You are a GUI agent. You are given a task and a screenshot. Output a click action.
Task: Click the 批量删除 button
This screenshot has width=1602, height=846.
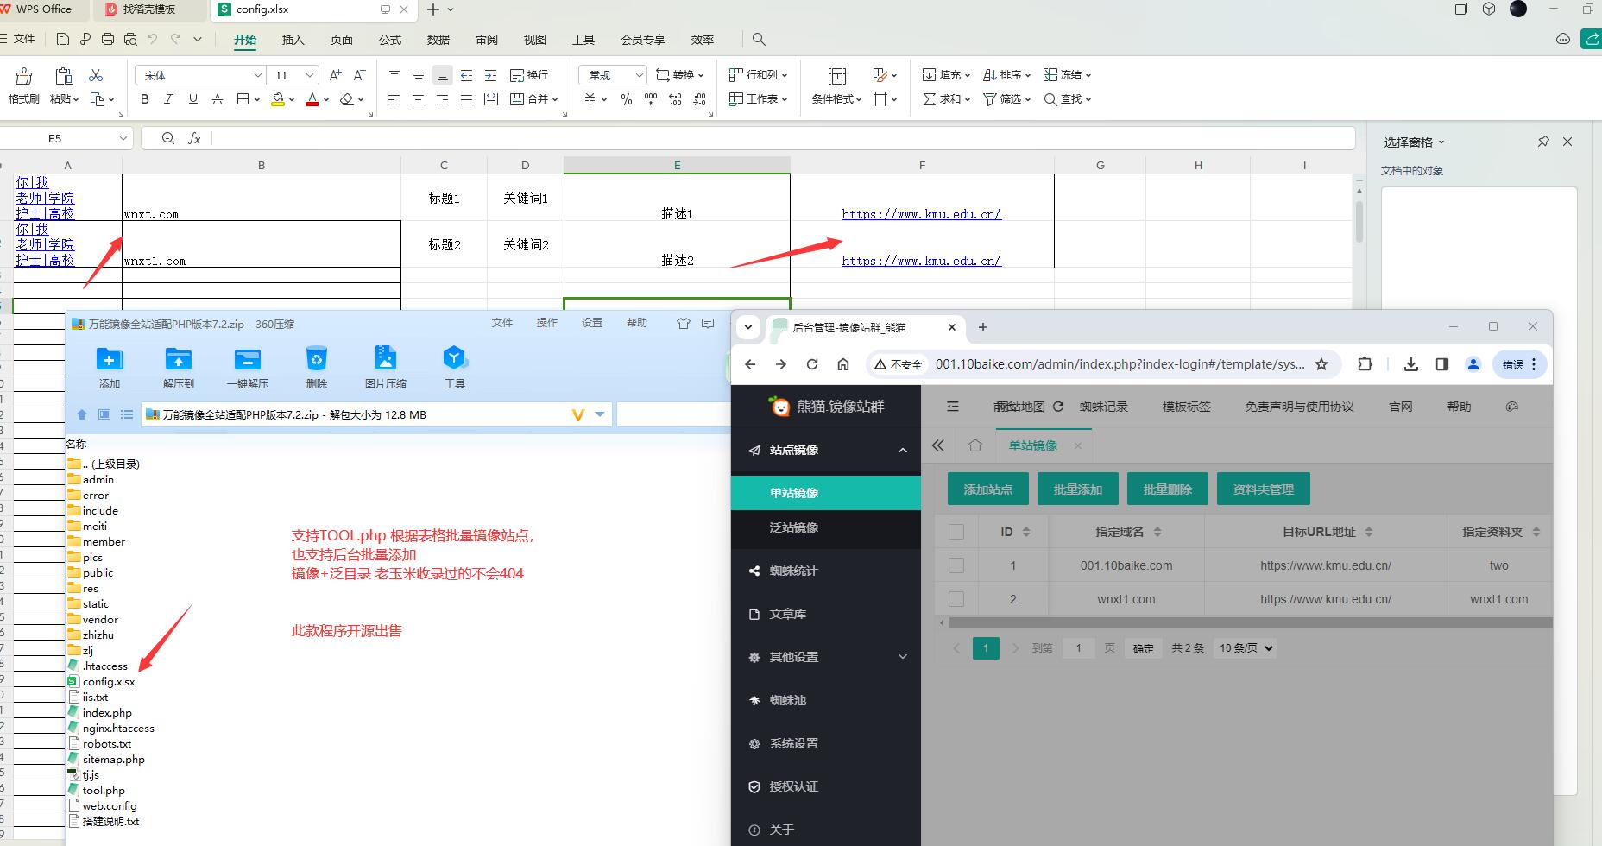coord(1168,489)
